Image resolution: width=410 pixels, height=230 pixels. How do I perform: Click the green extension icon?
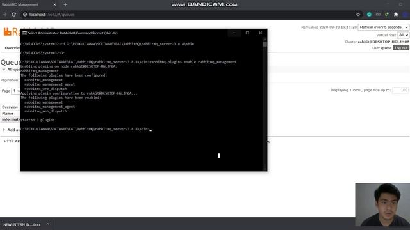click(387, 15)
